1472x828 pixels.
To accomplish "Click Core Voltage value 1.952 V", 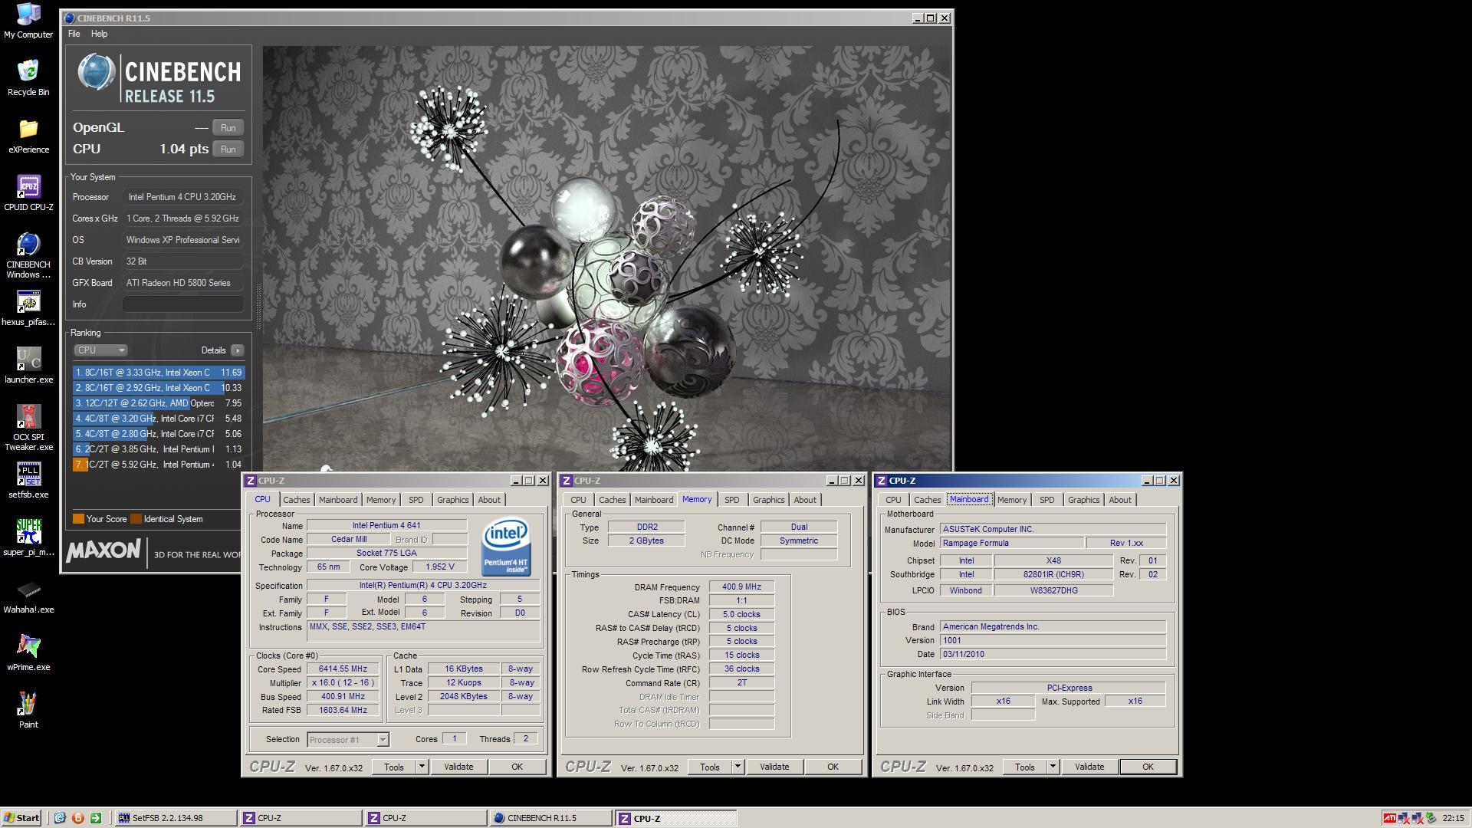I will pos(439,567).
